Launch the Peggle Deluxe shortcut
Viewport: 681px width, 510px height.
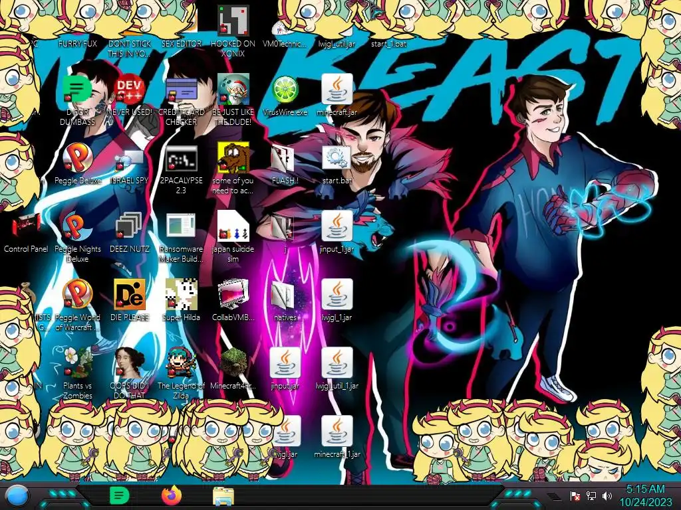point(78,158)
